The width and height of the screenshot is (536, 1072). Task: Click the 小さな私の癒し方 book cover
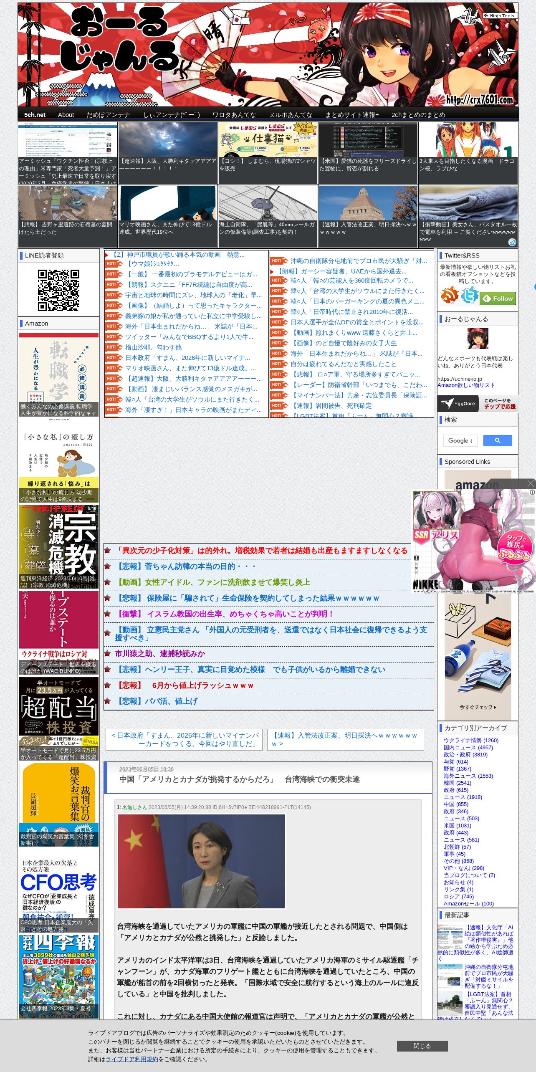(x=59, y=460)
